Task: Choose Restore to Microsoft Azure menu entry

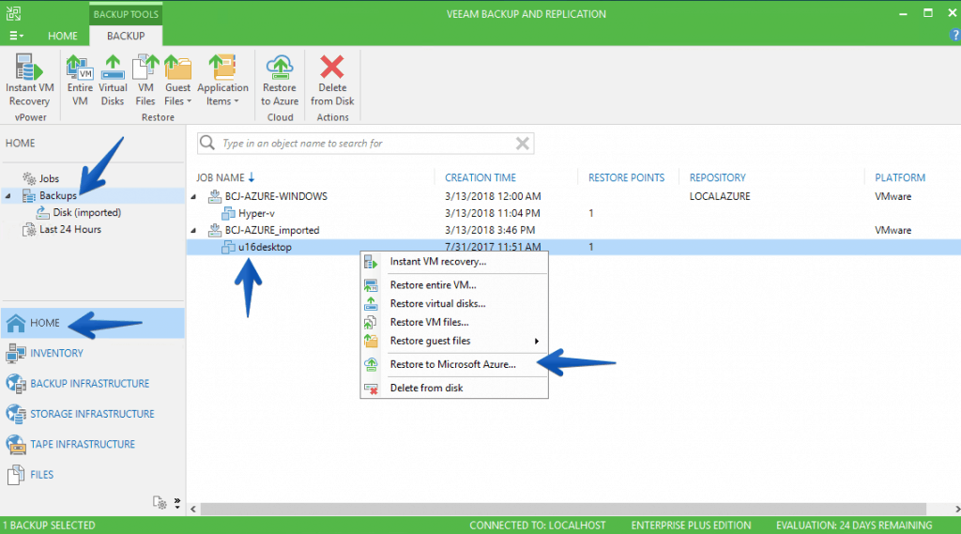Action: [452, 364]
